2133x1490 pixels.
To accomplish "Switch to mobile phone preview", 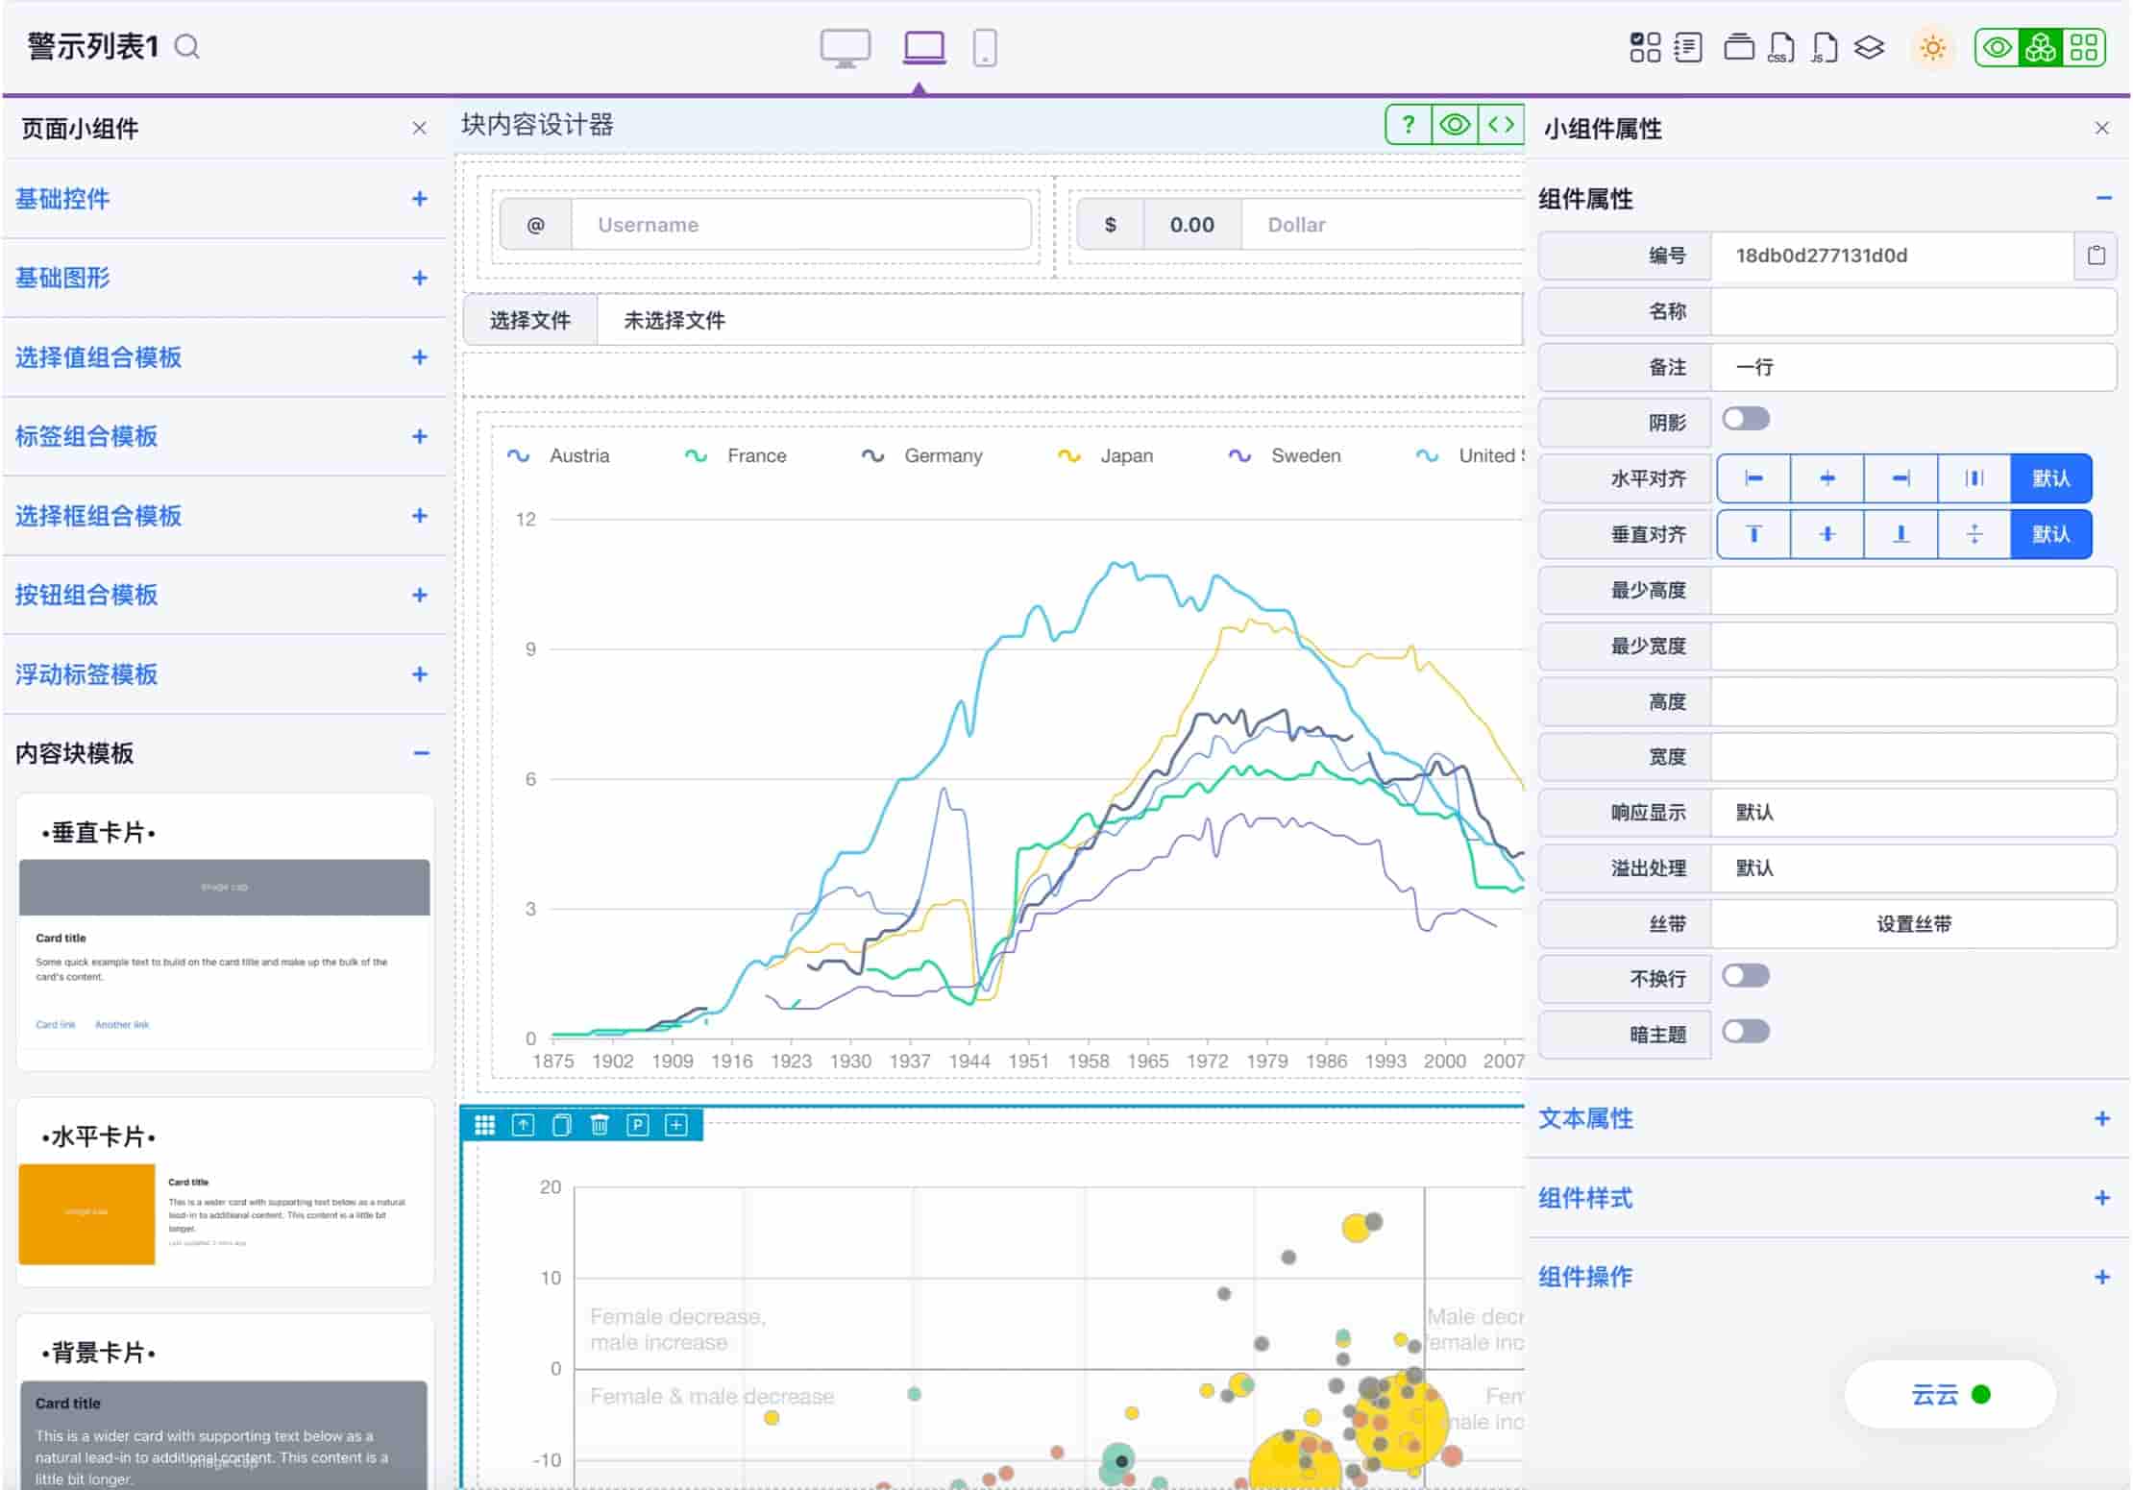I will 985,47.
